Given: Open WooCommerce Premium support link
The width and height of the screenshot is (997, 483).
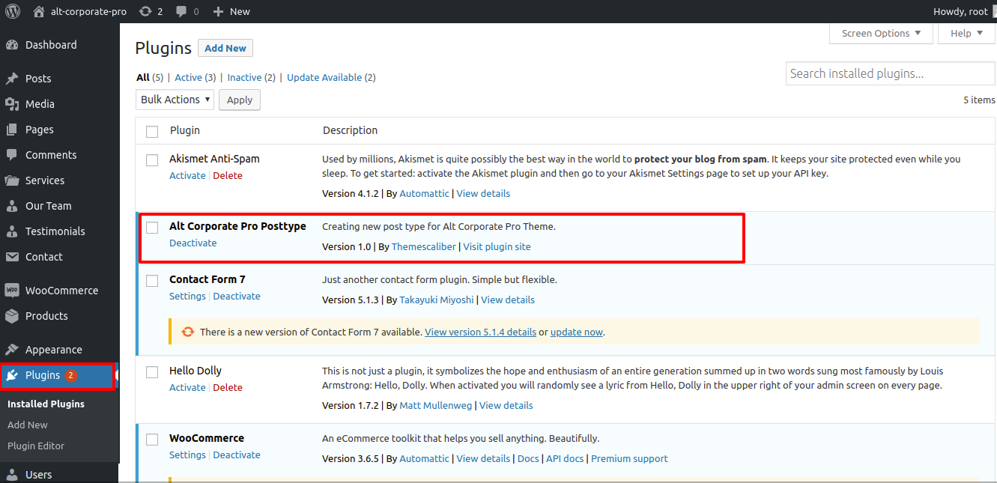Looking at the screenshot, I should (629, 458).
